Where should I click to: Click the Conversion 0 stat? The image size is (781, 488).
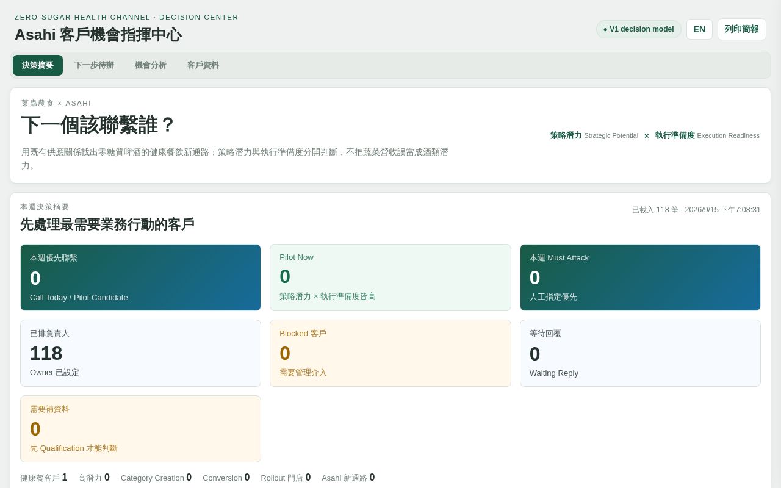[226, 478]
